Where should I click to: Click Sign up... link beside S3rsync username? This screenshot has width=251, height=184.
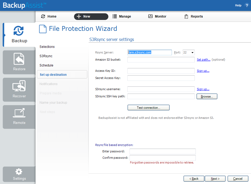coord(203,89)
